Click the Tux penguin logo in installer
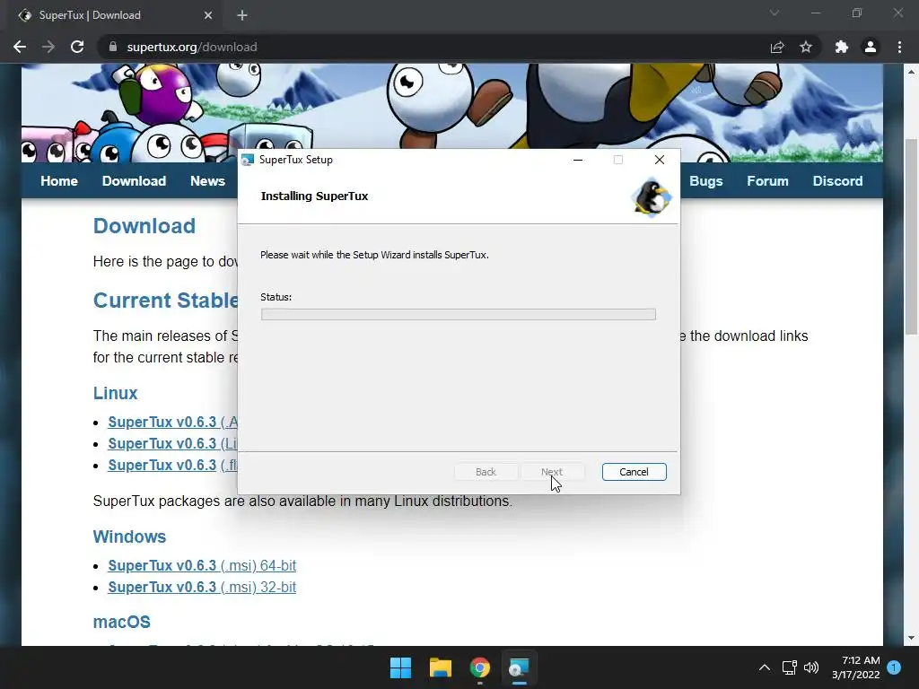Viewport: 919px width, 689px height. (x=652, y=197)
